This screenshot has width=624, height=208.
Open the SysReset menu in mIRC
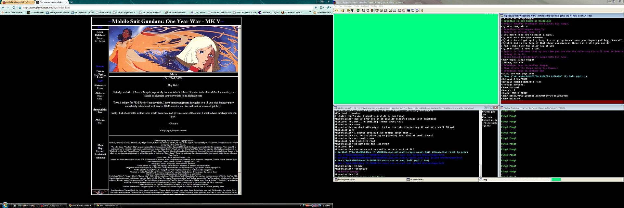365,6
